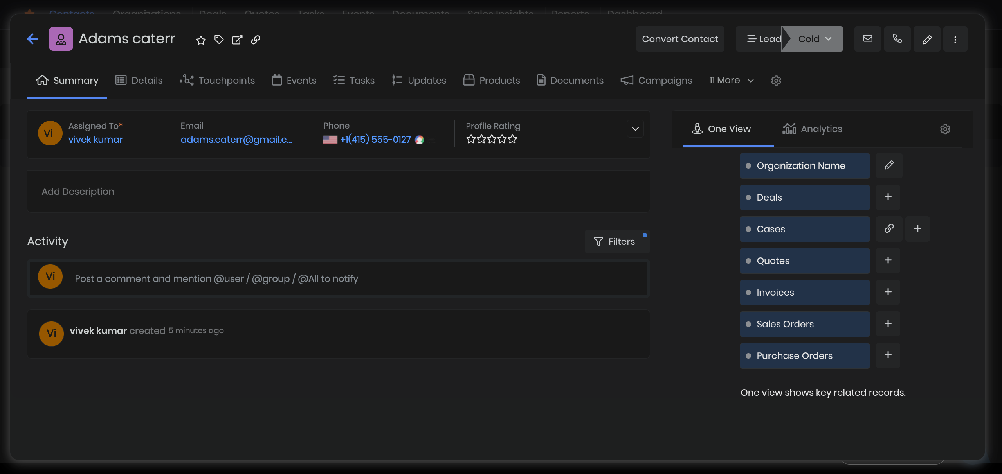Expand the contact fields chevron
Screen dimensions: 1002x474
pos(635,129)
